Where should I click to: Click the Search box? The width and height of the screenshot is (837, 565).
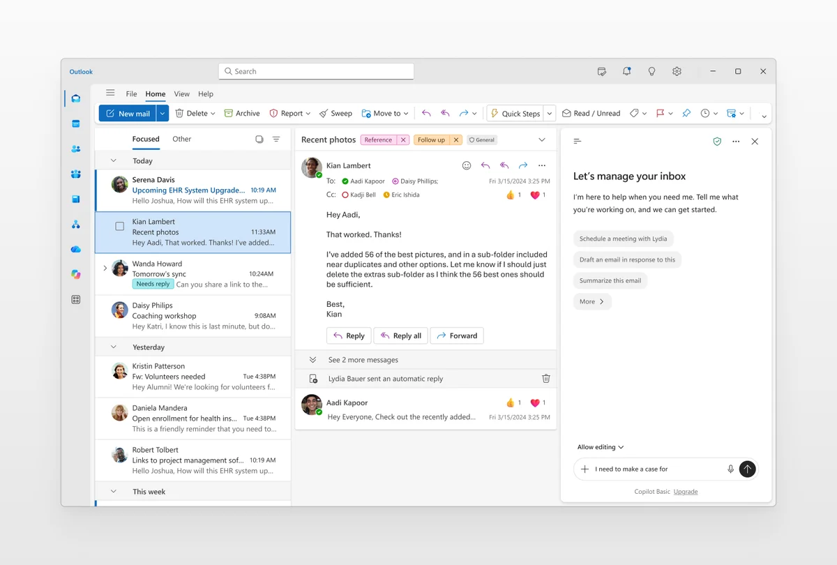coord(316,71)
